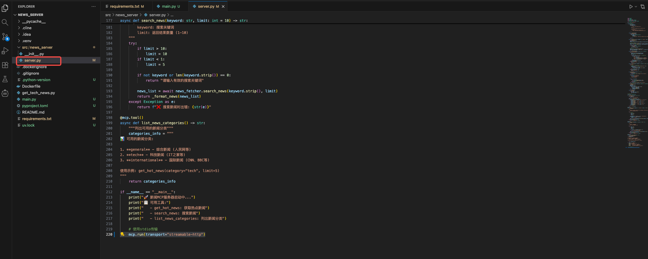
Task: Run Python file using play button
Action: (631, 6)
